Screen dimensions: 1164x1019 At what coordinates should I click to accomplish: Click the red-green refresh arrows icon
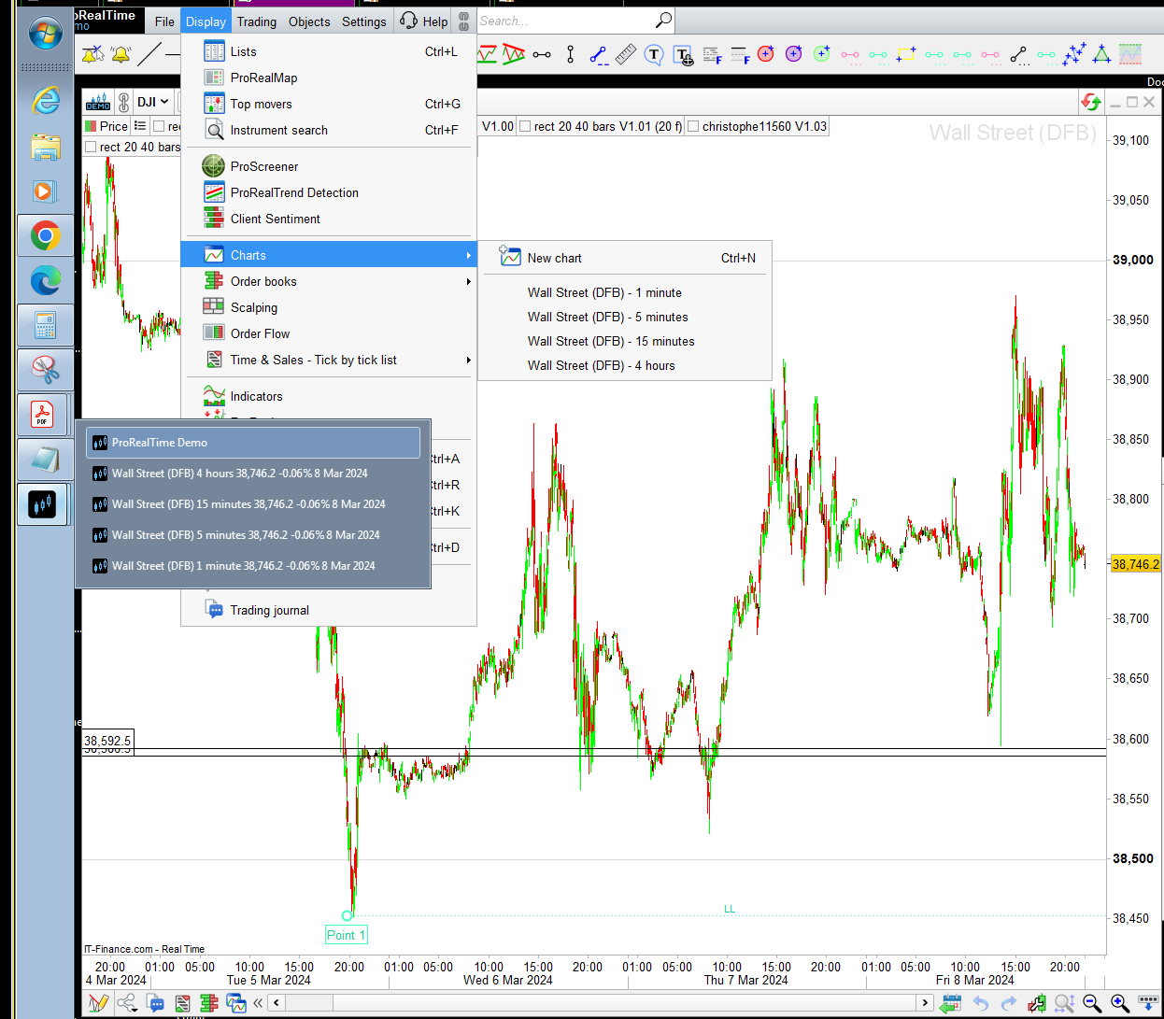pyautogui.click(x=1090, y=102)
